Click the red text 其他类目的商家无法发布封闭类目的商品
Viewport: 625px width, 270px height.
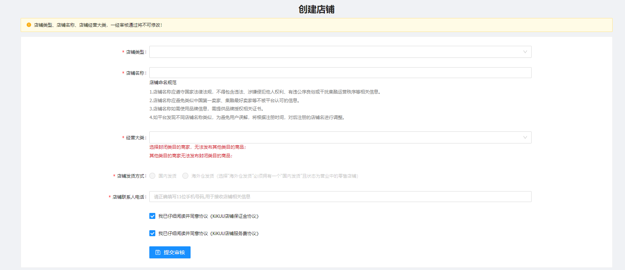(x=191, y=156)
